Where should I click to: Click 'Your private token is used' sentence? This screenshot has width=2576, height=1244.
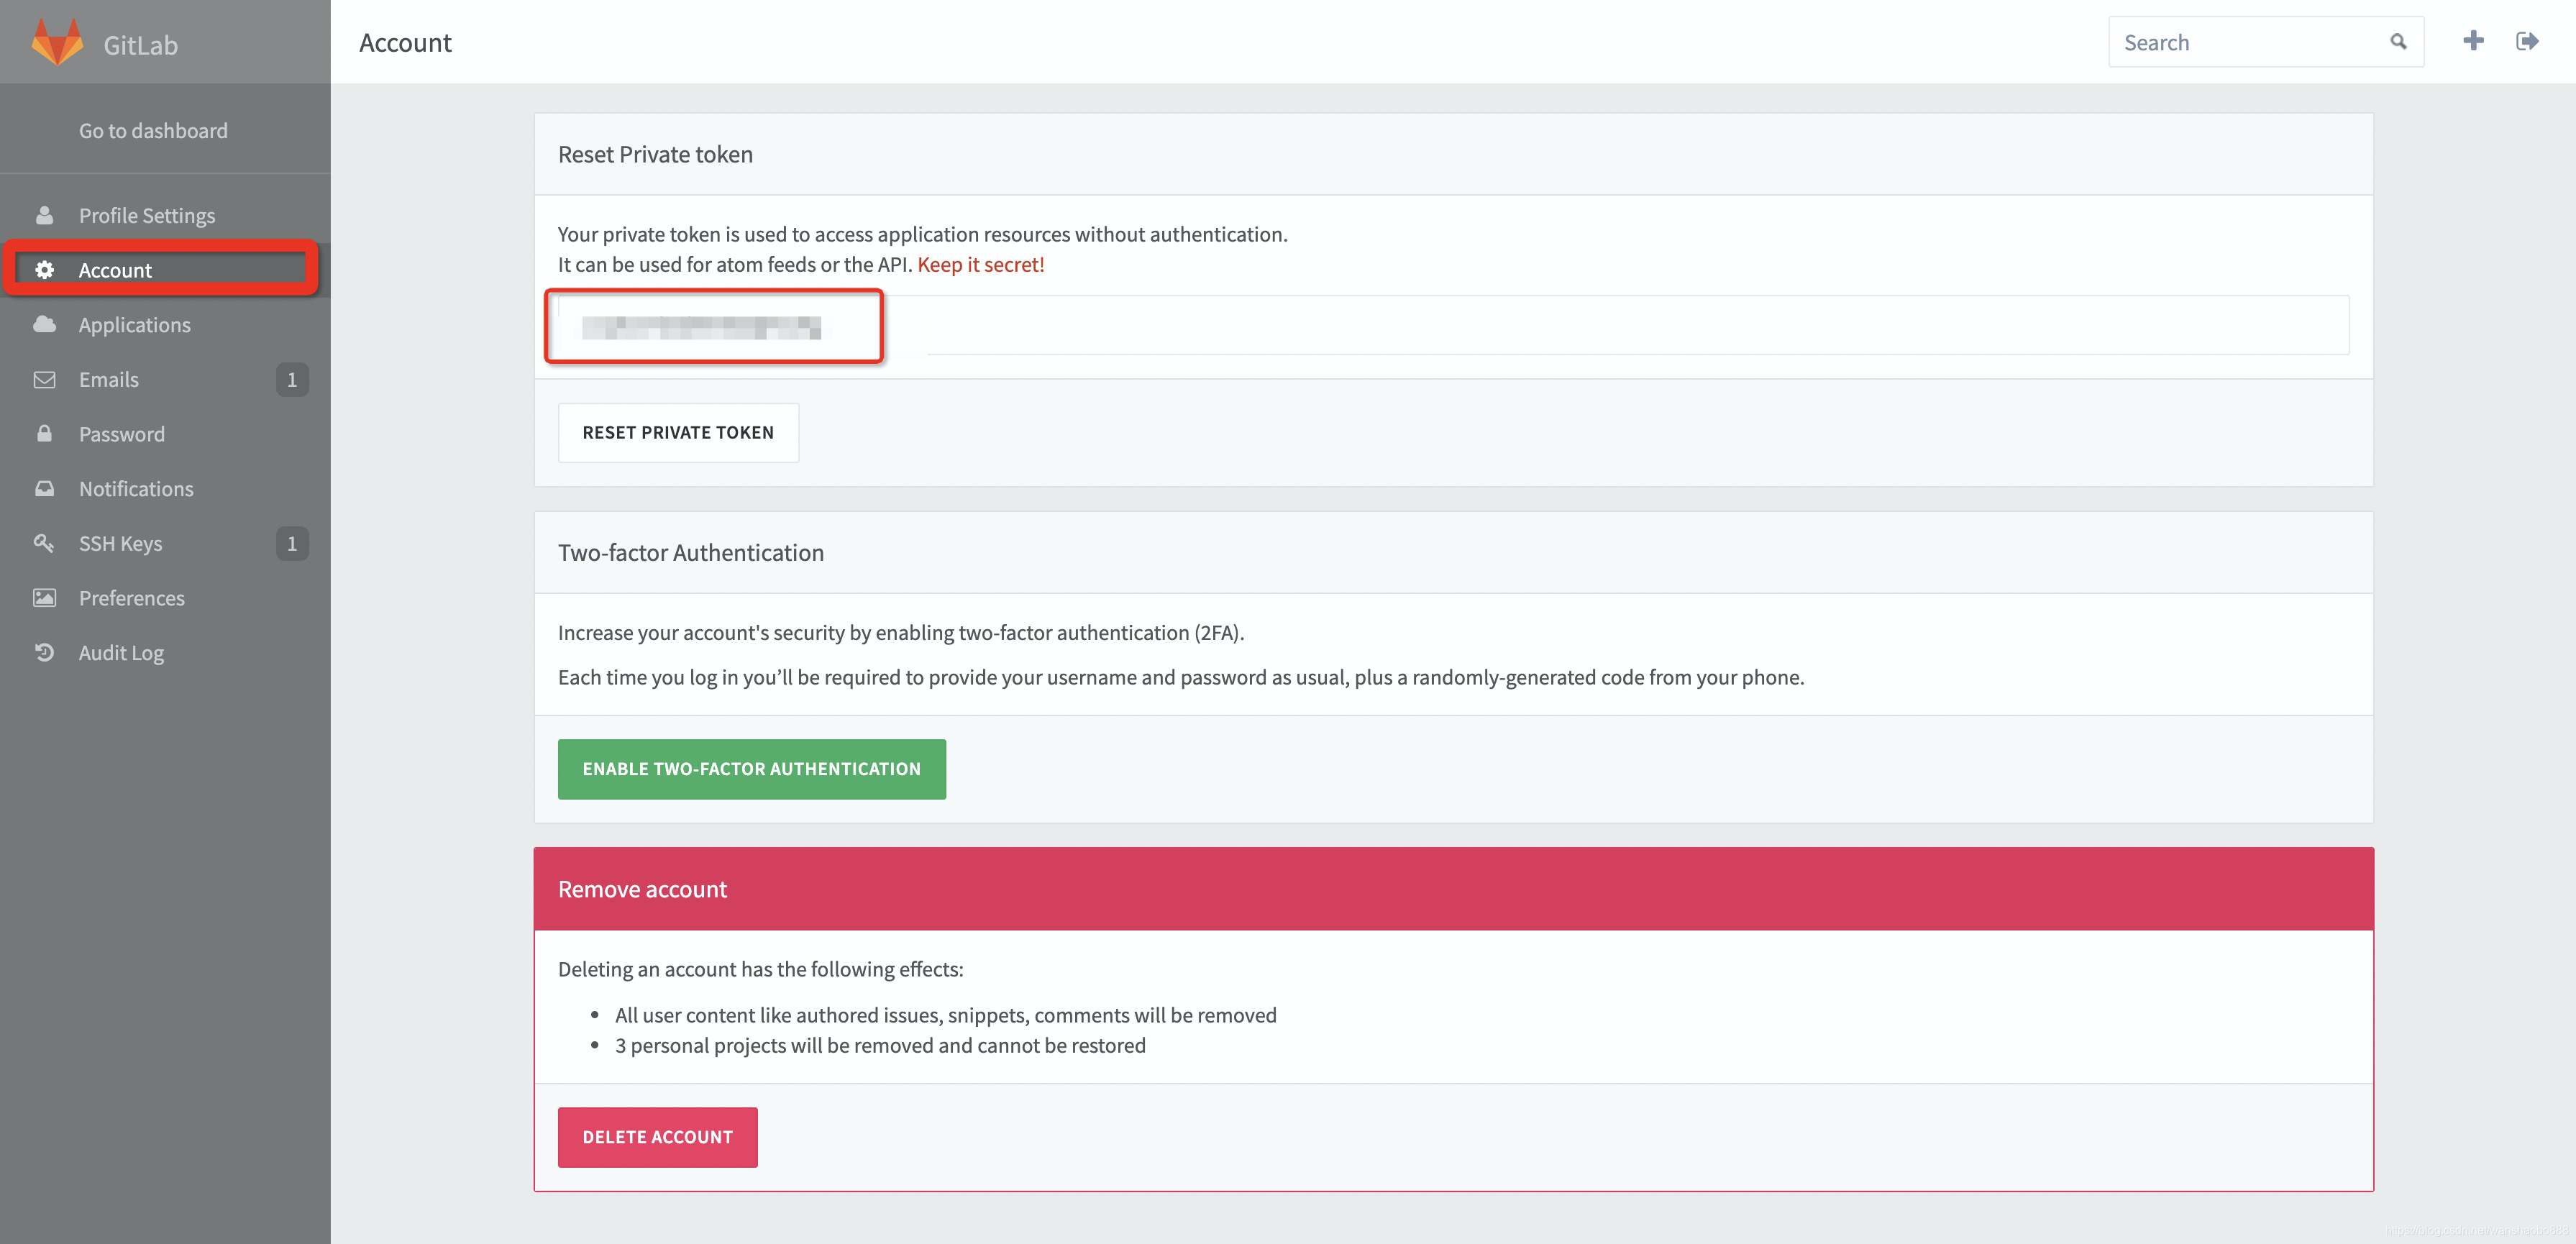click(922, 234)
